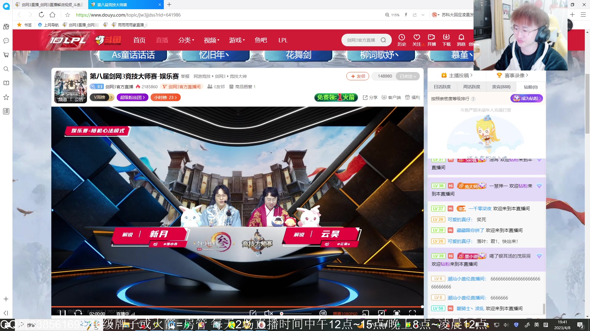Click the search magnifier in Douyu search box
Screen dimensions: 590x331
[383, 40]
